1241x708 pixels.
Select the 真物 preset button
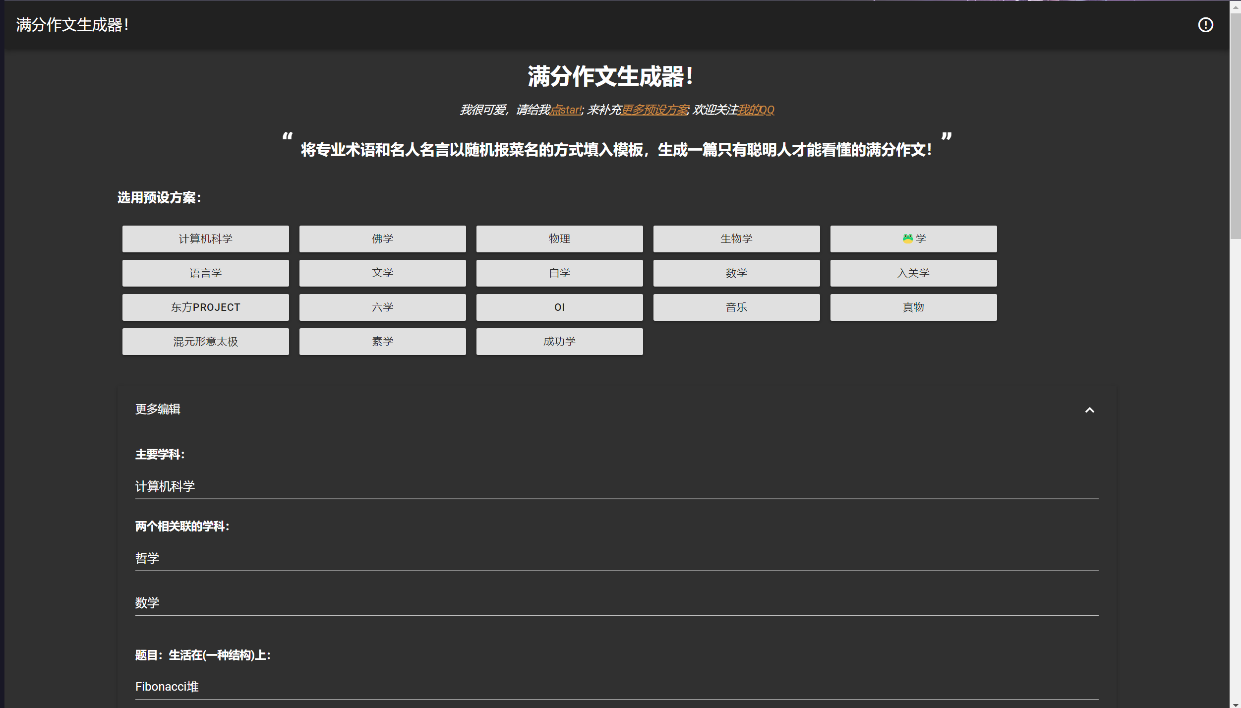tap(914, 307)
